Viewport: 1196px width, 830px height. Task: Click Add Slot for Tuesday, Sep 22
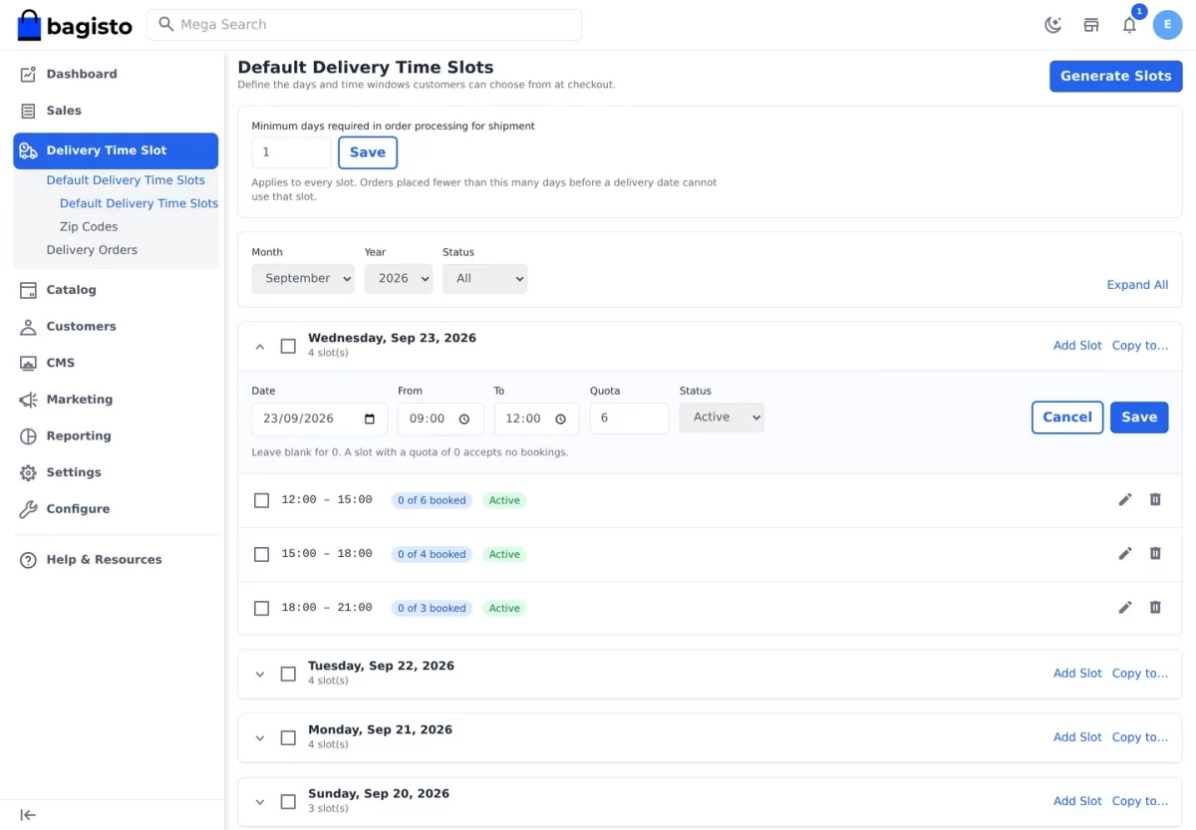point(1077,674)
